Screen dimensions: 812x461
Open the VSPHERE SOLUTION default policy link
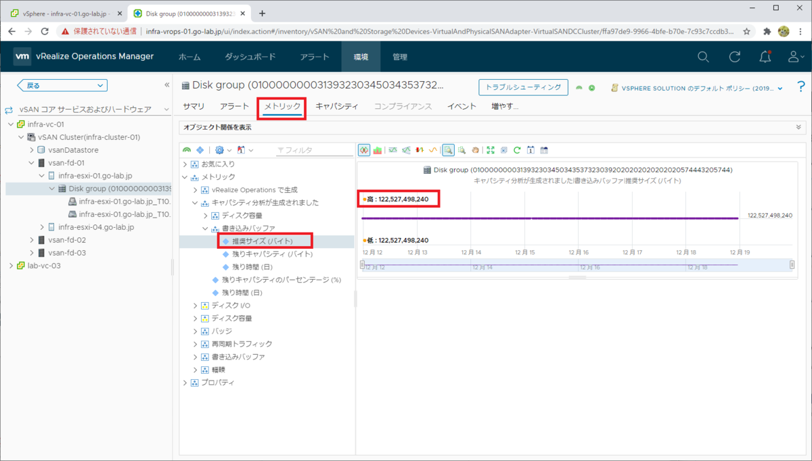coord(697,88)
